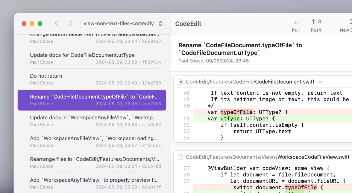352x193 pixels.
Task: Pull changes with the Pull arrow
Action: [296, 22]
